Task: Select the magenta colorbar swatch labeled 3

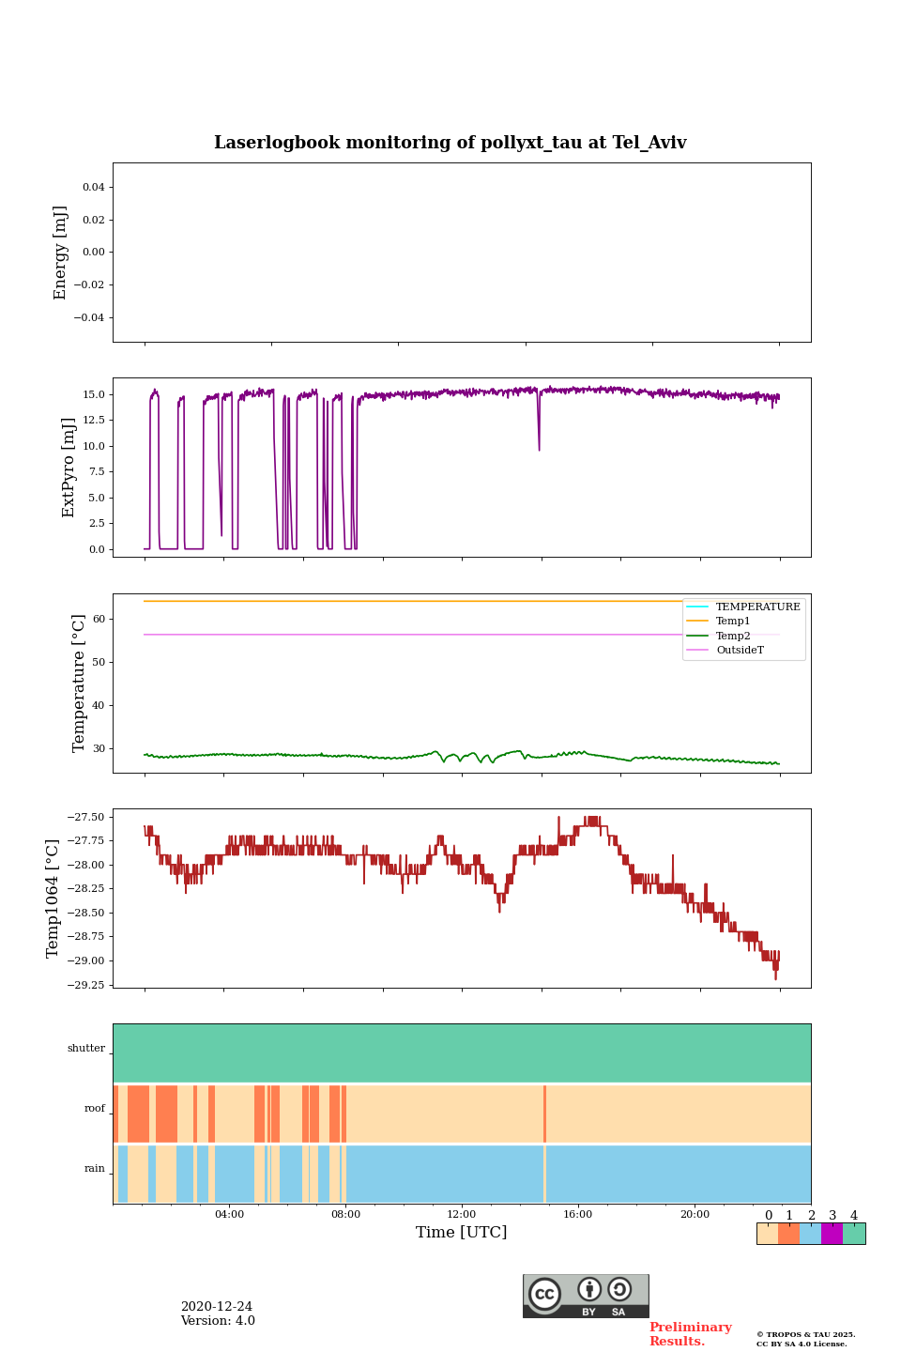Action: [x=832, y=1234]
